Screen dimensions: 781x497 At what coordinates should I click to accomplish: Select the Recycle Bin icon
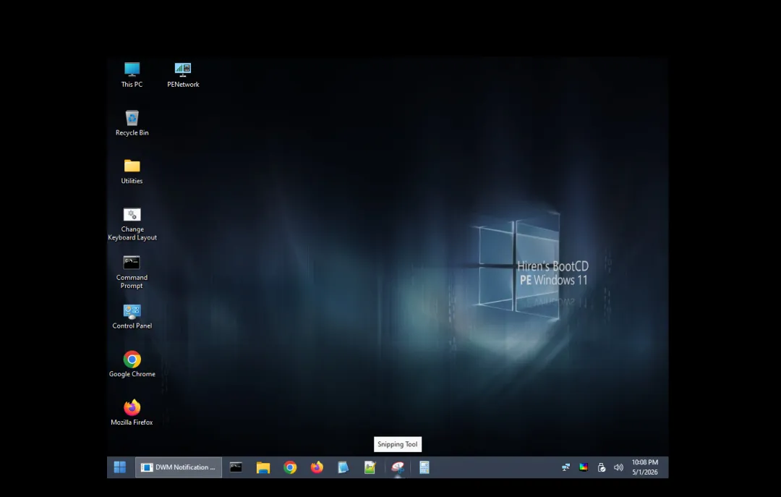click(132, 123)
